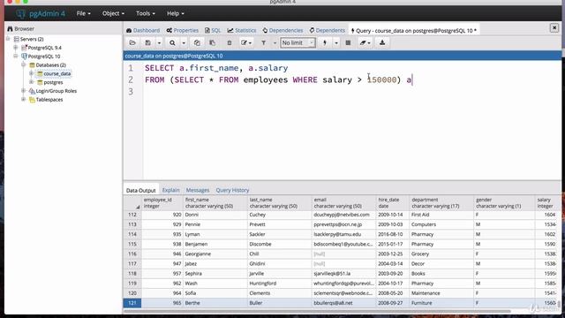
Task: Expand the course_data database node
Action: (32, 73)
